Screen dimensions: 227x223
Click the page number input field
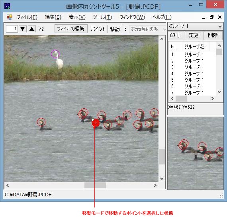coord(12,29)
